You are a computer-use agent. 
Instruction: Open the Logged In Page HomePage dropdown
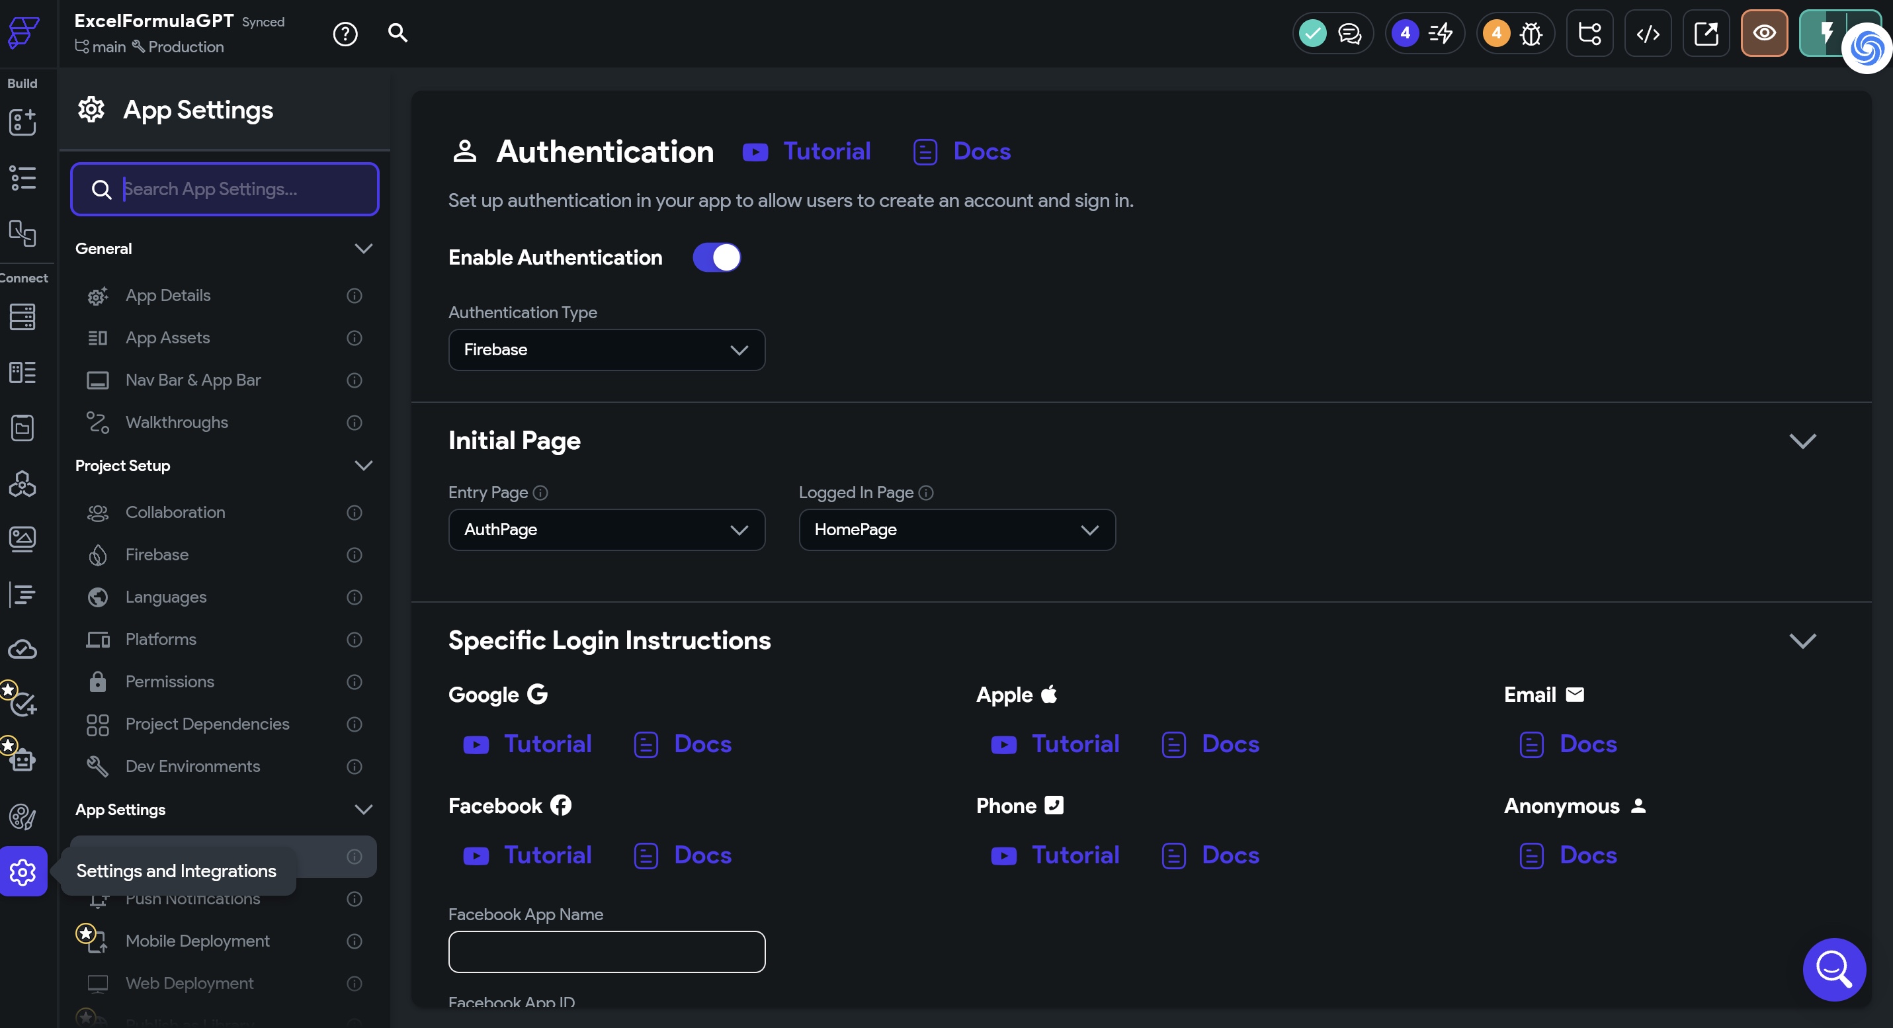[x=957, y=530]
